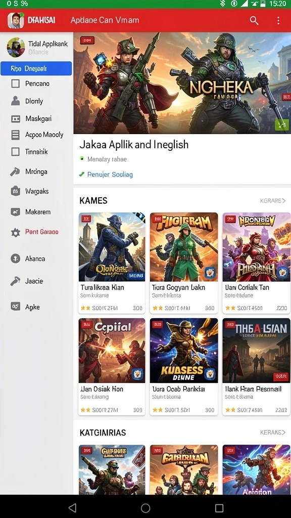291x518 pixels.
Task: Expand the Tidal Applikank profile header
Action: 36,47
